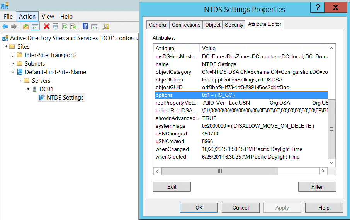Open the Action menu
The image size is (350, 220).
(x=27, y=16)
